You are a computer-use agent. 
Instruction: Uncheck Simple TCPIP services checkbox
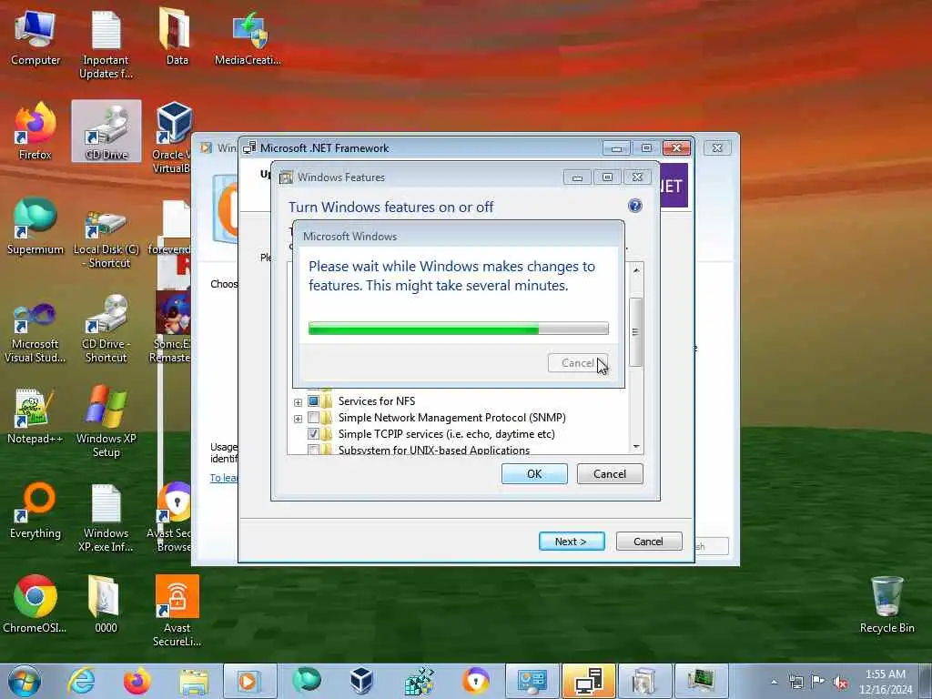pos(313,434)
